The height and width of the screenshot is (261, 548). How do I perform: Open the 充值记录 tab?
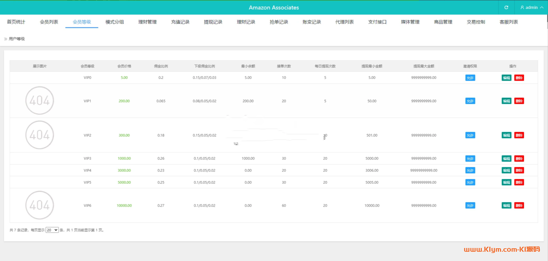(x=180, y=22)
